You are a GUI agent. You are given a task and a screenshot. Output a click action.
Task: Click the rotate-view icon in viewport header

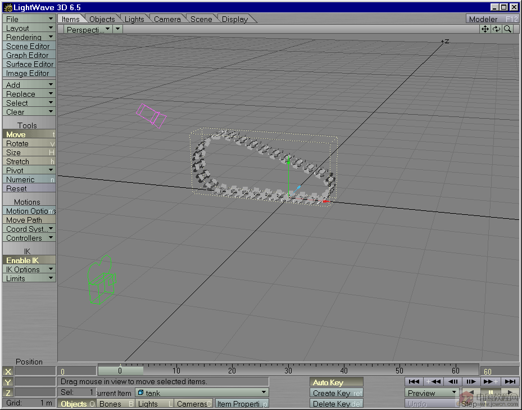point(496,29)
